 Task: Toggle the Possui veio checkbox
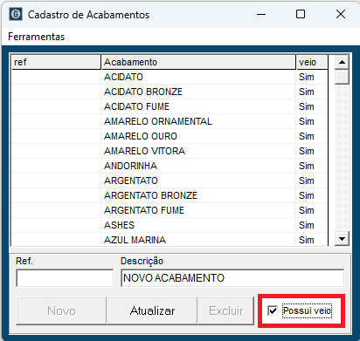273,310
